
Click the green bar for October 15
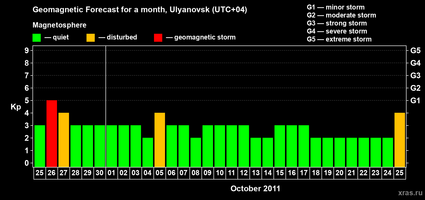tap(280, 146)
